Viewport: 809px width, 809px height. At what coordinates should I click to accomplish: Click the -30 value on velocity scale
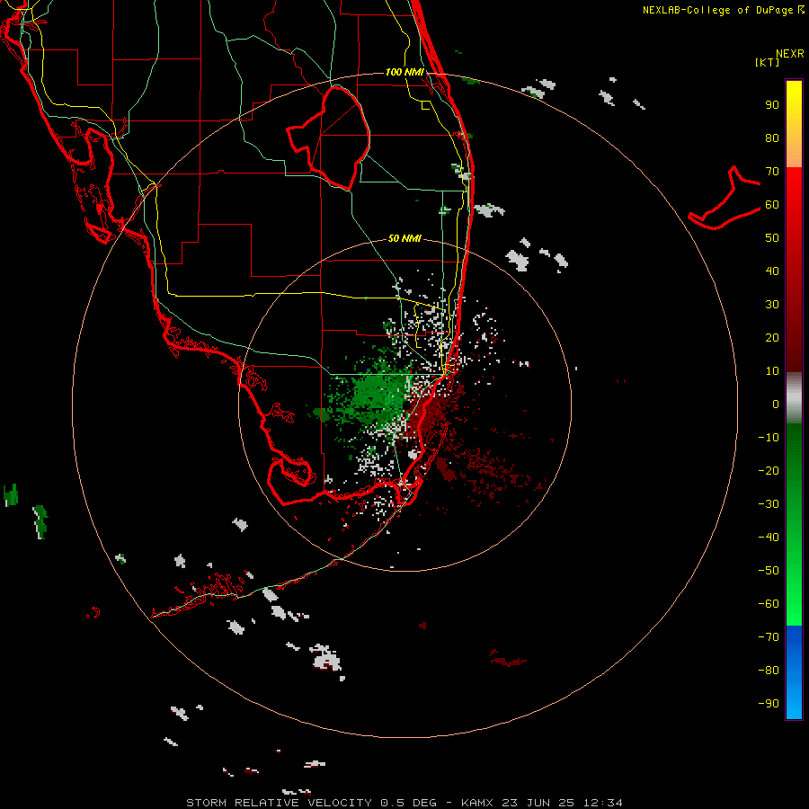[769, 504]
